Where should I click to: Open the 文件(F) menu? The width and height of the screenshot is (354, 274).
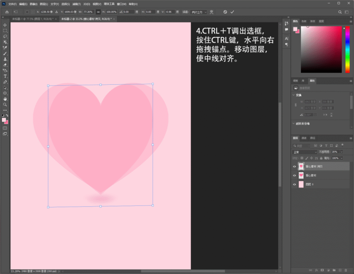pos(12,4)
